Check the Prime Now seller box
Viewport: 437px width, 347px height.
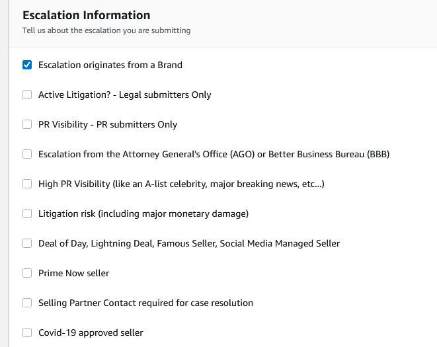pos(27,273)
